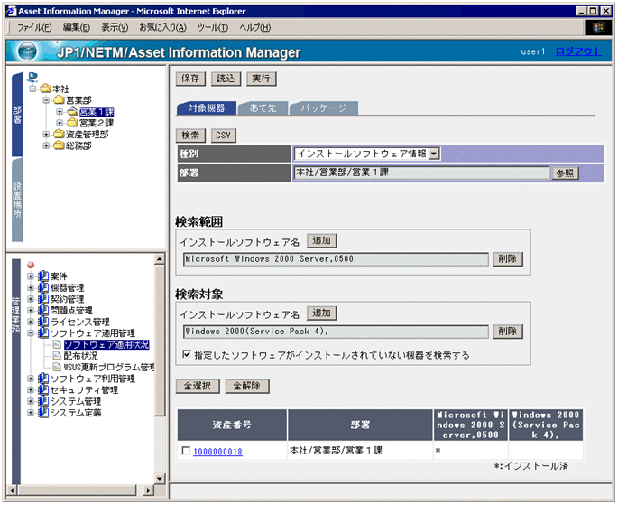Expand the 営業2課 tree node
Viewport: 618px width, 505px height.
pyautogui.click(x=60, y=123)
